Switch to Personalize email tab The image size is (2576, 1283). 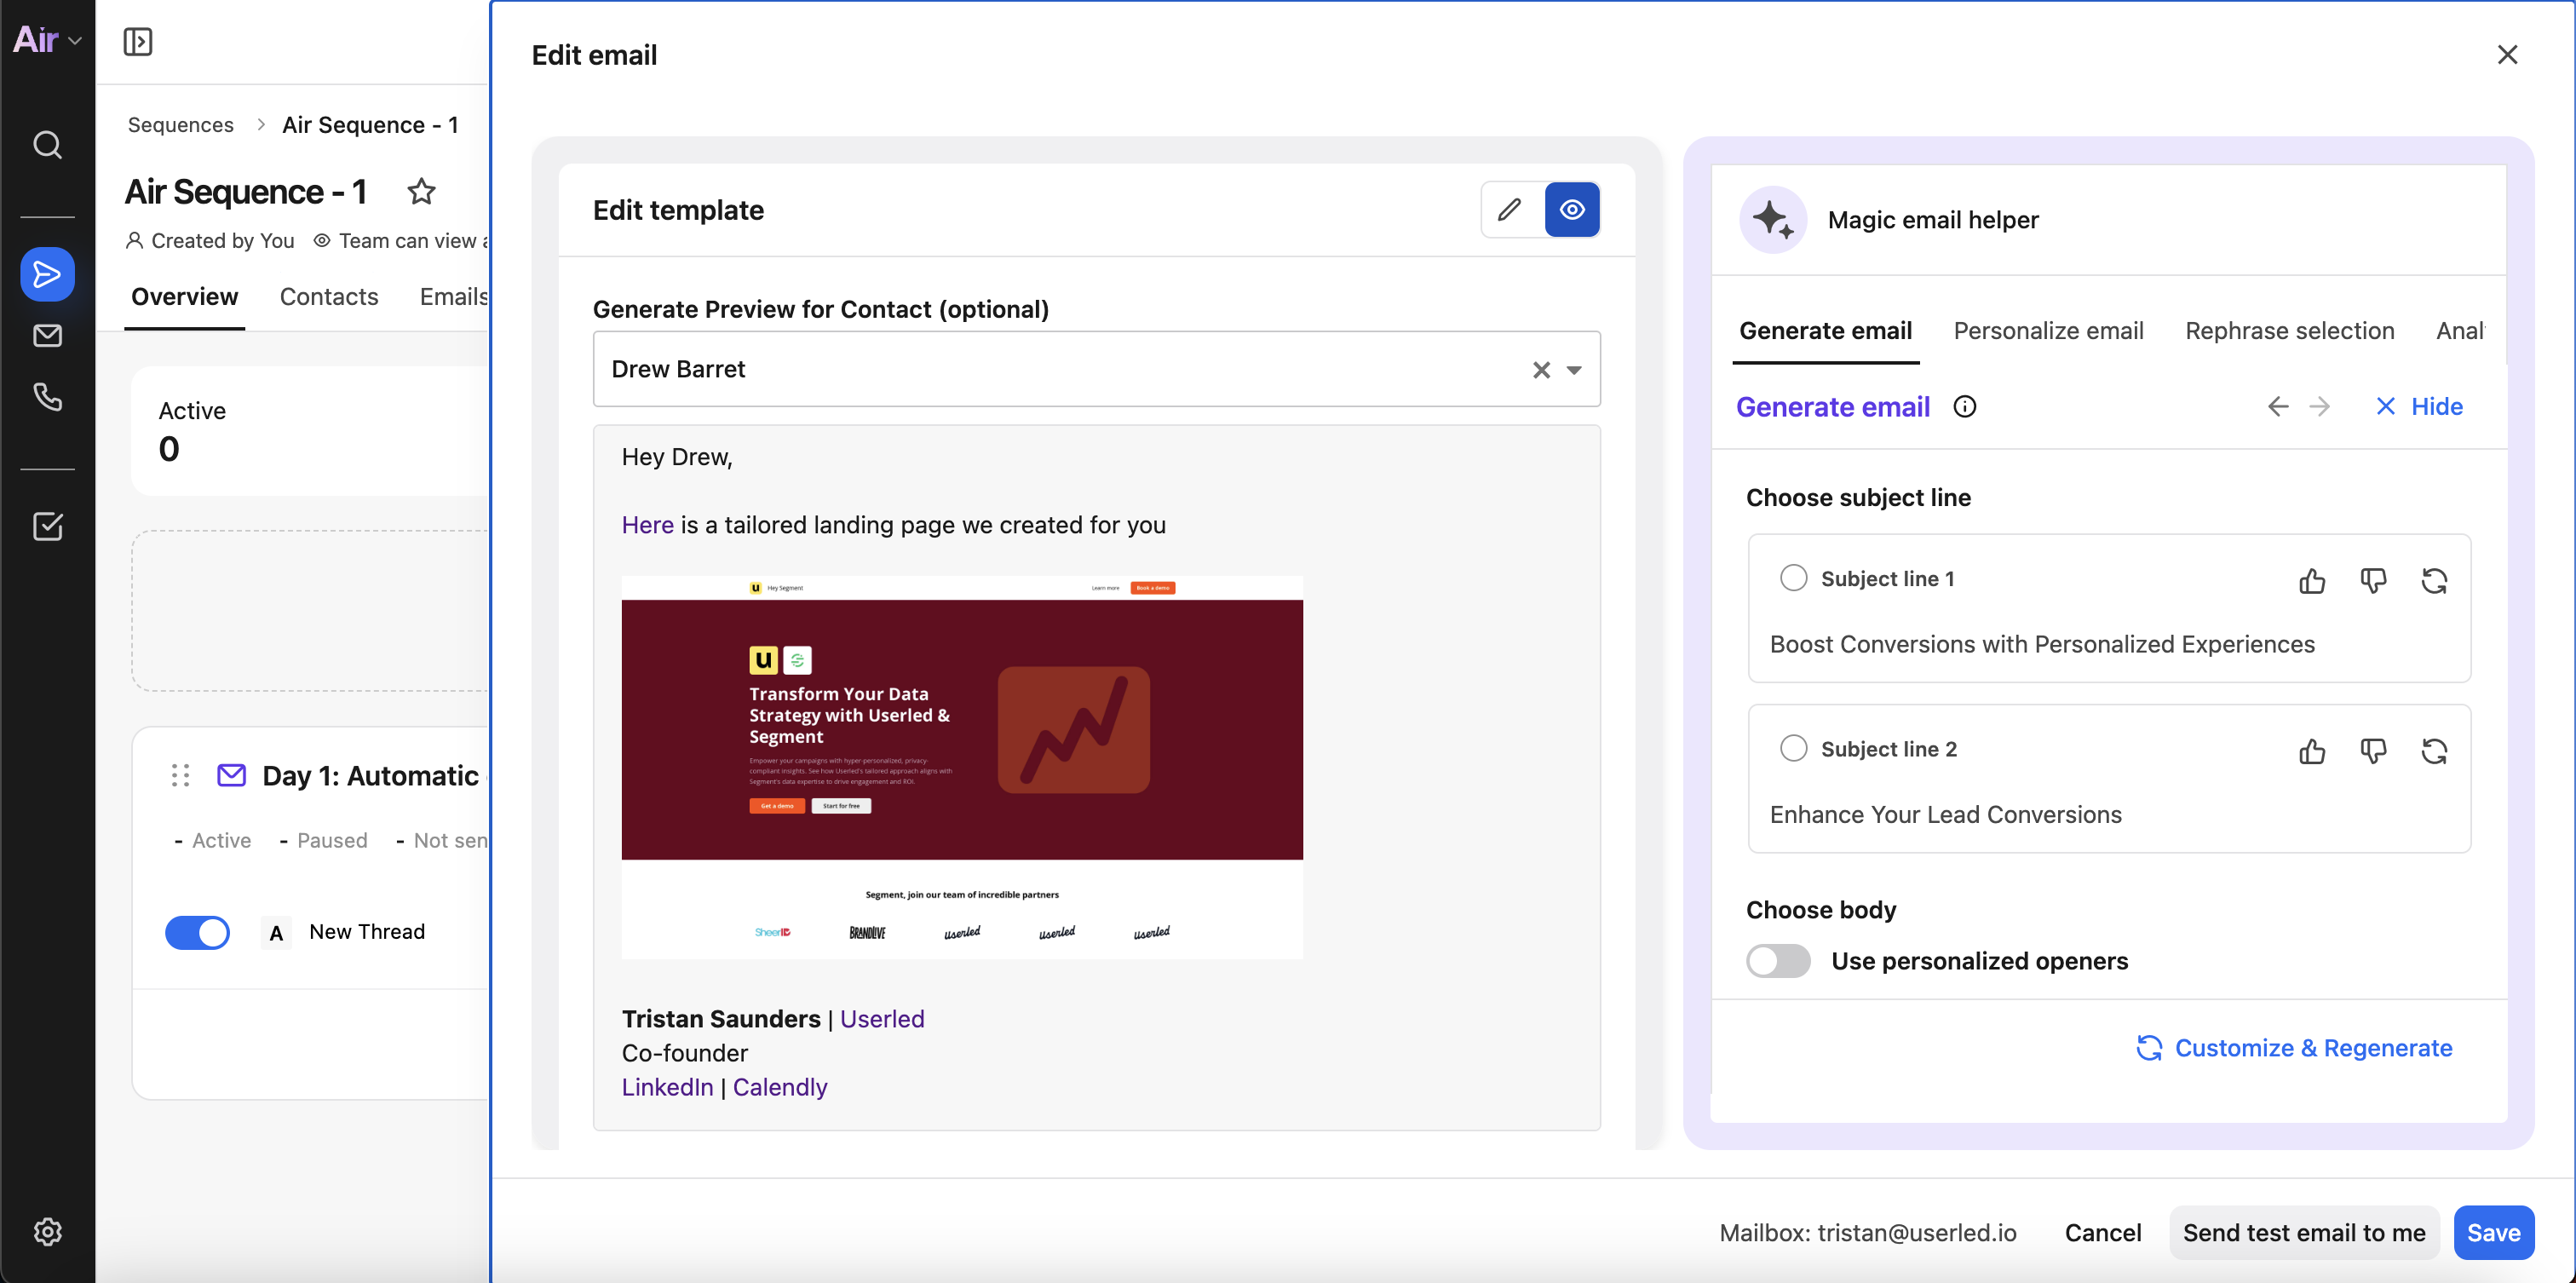[x=2048, y=331]
